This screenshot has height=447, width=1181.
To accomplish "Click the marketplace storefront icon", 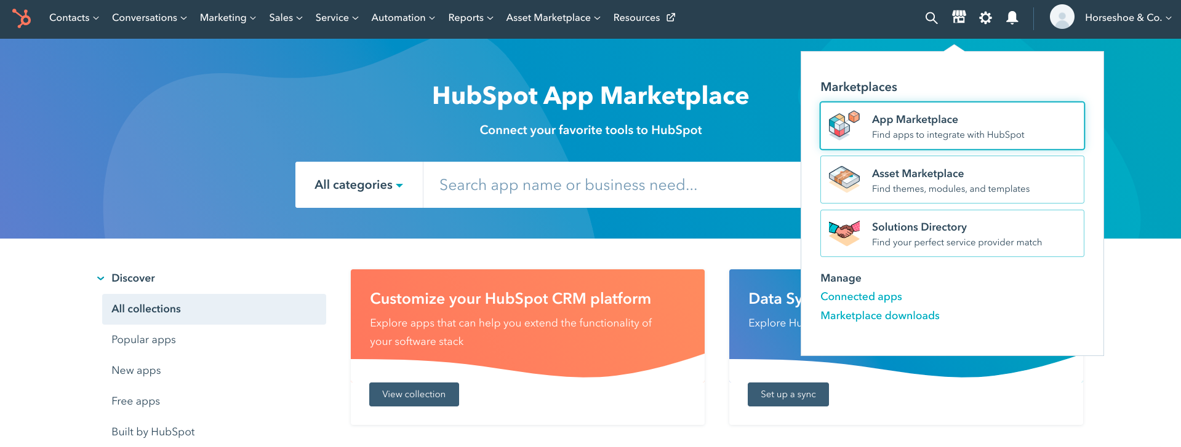I will [x=959, y=17].
